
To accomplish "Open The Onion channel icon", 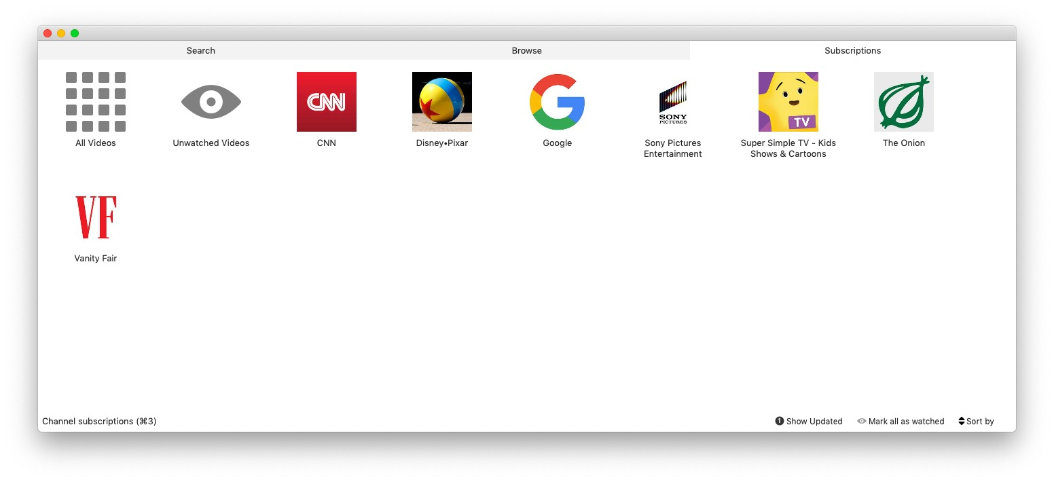I will click(x=904, y=102).
